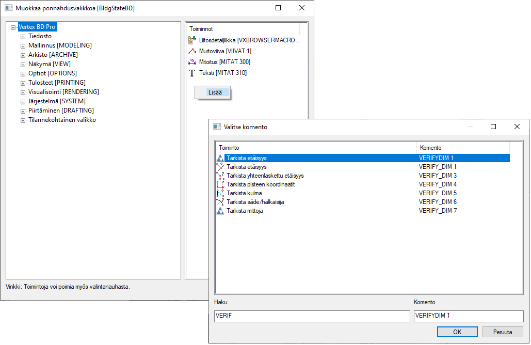Viewport: 531px width, 345px height.
Task: Click into the Haku search field
Action: tap(312, 316)
